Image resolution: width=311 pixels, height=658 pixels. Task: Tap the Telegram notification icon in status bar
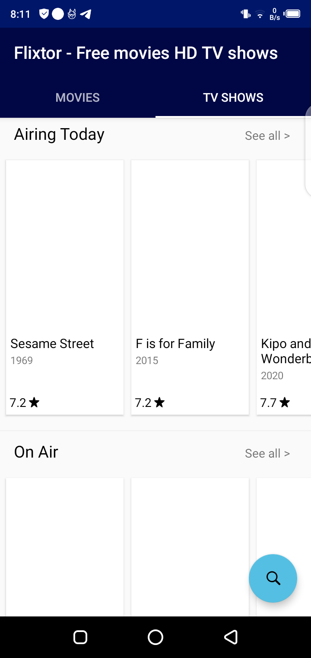click(x=86, y=14)
